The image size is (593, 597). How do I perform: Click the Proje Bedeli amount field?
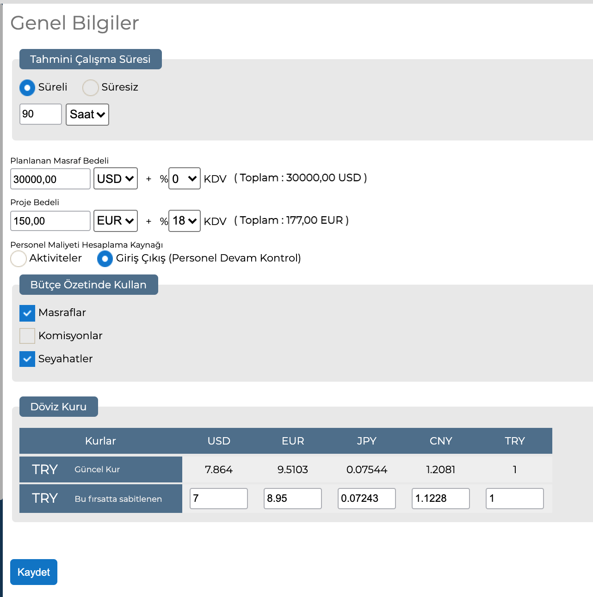(x=50, y=221)
